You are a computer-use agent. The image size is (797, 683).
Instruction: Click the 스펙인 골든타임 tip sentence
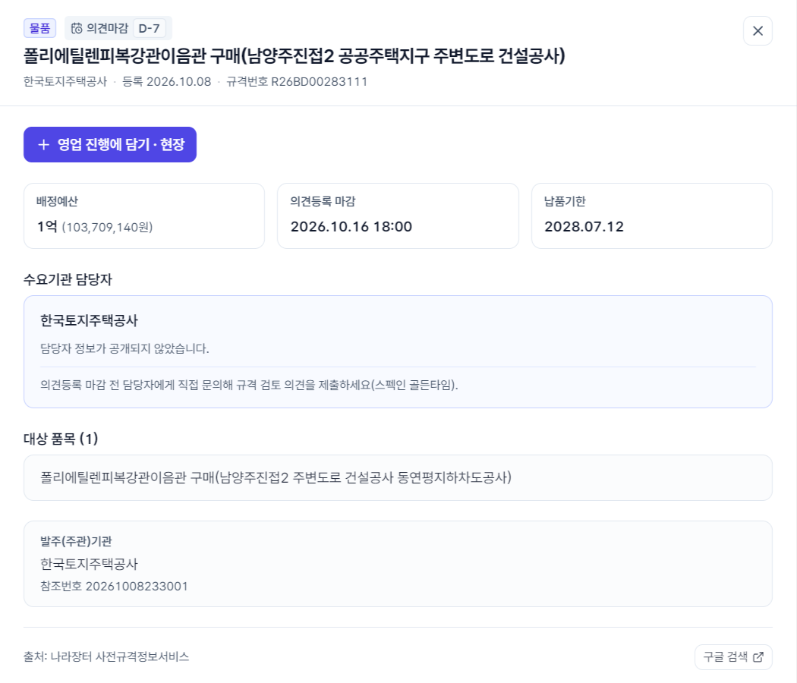[x=250, y=386]
